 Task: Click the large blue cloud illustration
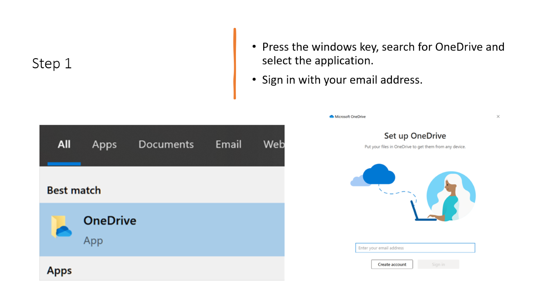click(x=378, y=174)
